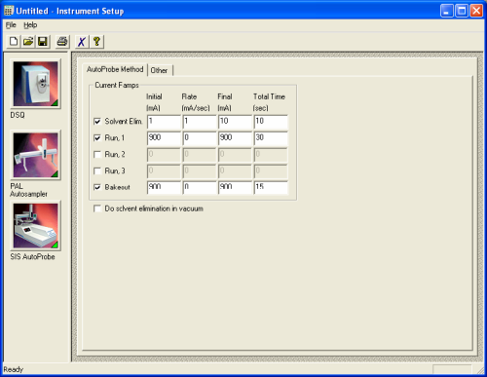The height and width of the screenshot is (377, 487).
Task: Save method using floppy disk icon
Action: (x=43, y=42)
